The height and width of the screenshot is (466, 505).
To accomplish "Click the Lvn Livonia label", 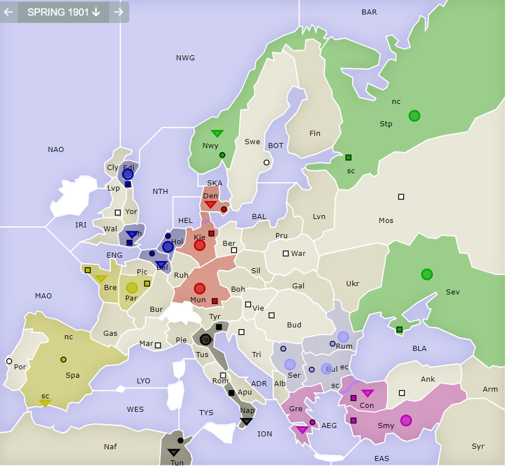I will [319, 217].
